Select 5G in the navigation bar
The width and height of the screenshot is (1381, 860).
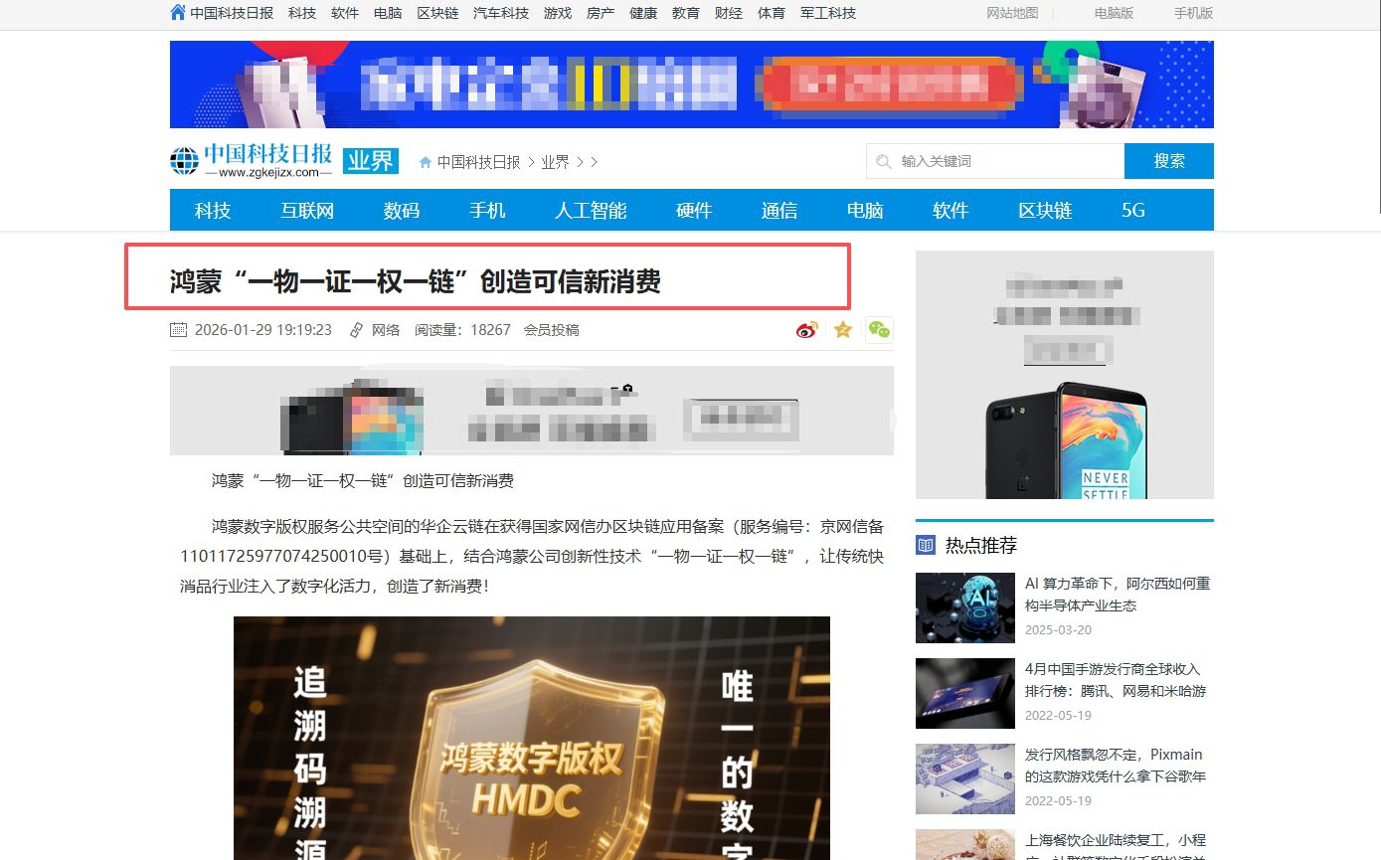click(x=1133, y=210)
